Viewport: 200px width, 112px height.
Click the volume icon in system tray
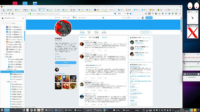tap(170, 110)
